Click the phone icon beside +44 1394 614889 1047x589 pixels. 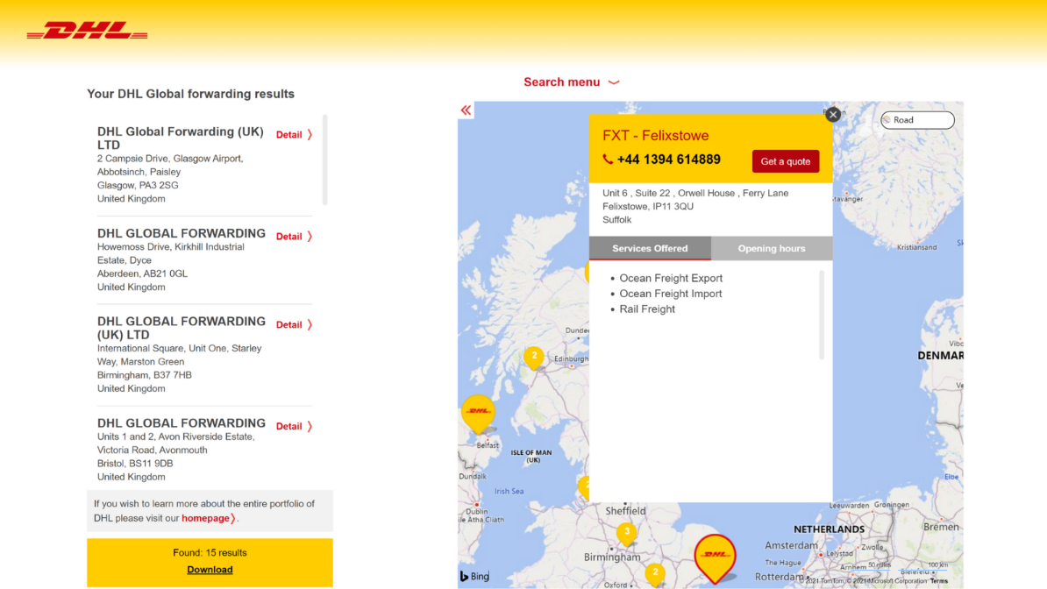tap(608, 159)
